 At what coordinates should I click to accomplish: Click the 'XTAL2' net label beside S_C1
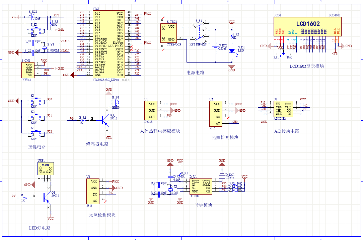(65, 41)
